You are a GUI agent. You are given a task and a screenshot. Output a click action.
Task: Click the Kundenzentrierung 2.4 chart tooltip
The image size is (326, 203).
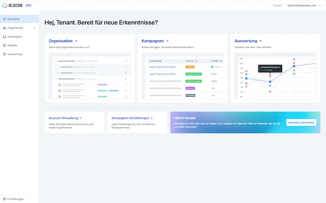click(270, 68)
